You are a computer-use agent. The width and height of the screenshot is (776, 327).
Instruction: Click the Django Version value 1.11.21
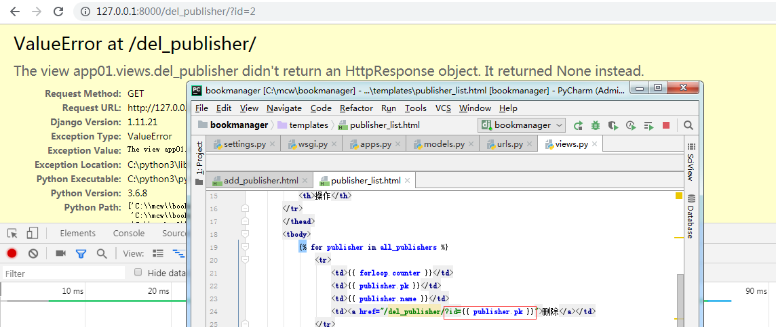coord(142,122)
